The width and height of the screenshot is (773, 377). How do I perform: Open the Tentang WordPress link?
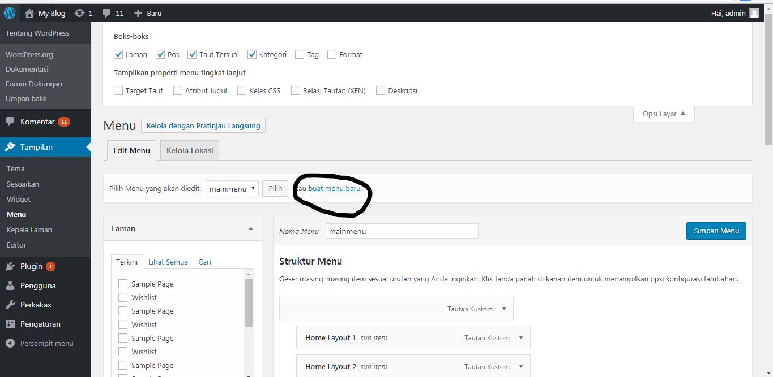point(37,33)
